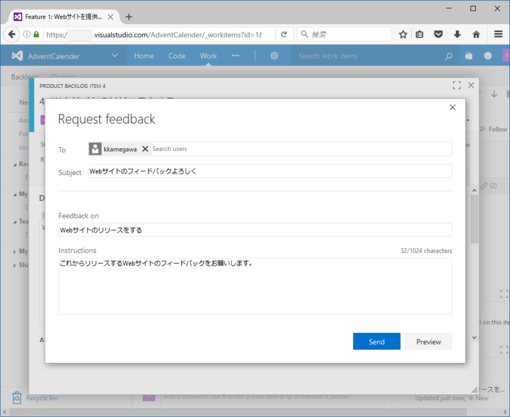Click the work item pane scroll down arrow
The image size is (510, 417).
tap(474, 337)
